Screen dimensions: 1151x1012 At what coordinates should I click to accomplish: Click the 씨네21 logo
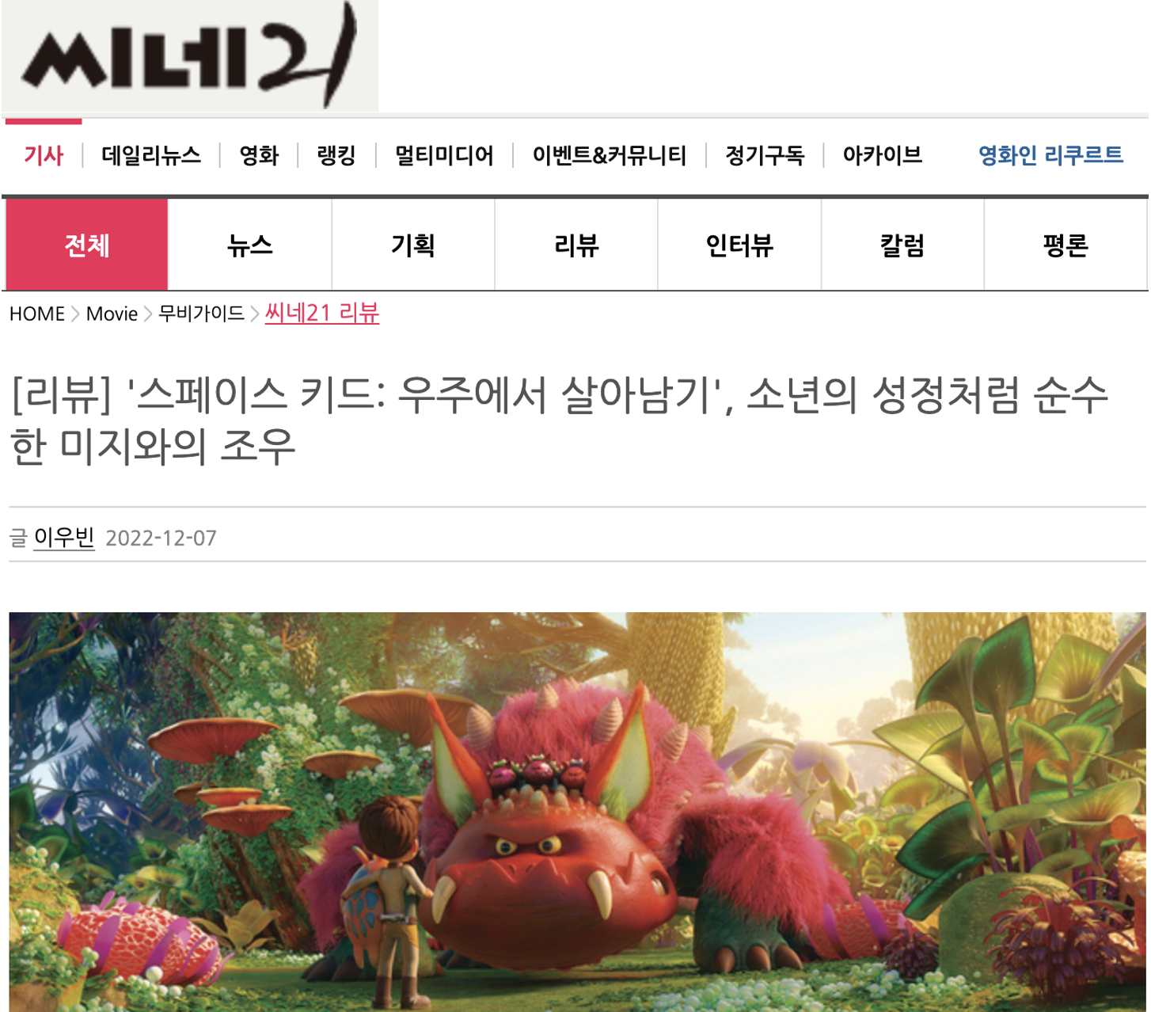pyautogui.click(x=190, y=55)
